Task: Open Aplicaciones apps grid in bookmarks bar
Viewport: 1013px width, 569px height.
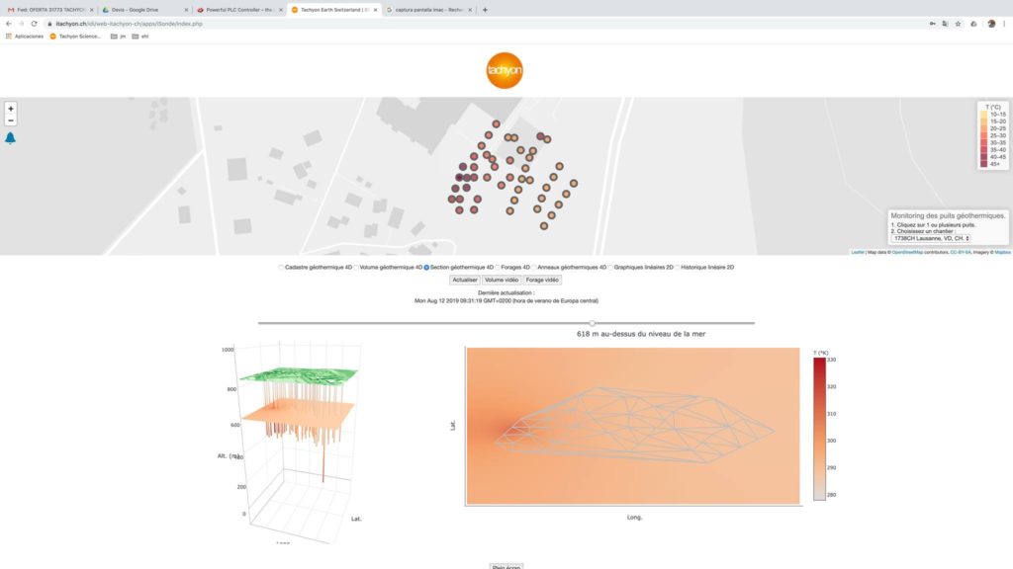Action: click(x=25, y=37)
